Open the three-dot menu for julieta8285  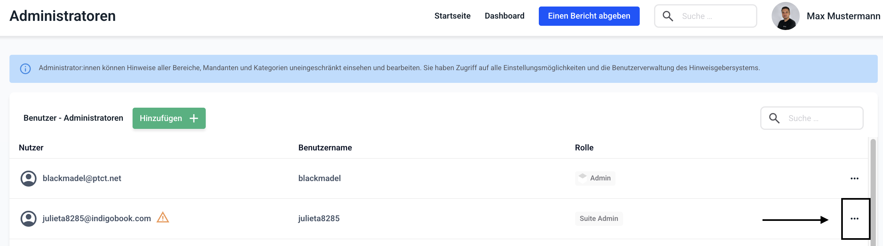tap(854, 219)
